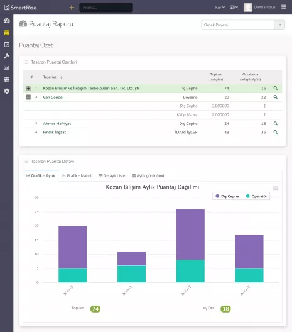This screenshot has height=332, width=292.
Task: View details magnifier for Ahmet Hafriyat row
Action: point(275,123)
